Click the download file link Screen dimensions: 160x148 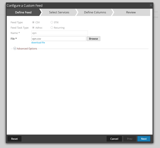pos(38,43)
